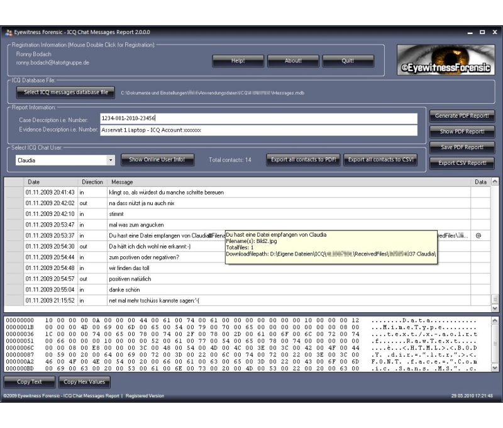The width and height of the screenshot is (503, 428).
Task: Click Show PDF Report! button
Action: click(462, 132)
